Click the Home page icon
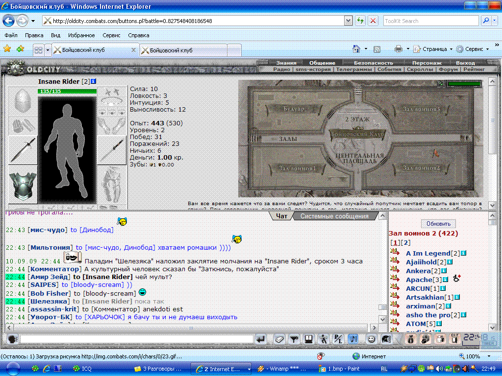 coord(356,49)
